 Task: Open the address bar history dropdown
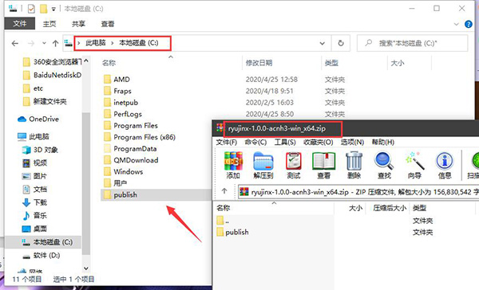tap(322, 43)
